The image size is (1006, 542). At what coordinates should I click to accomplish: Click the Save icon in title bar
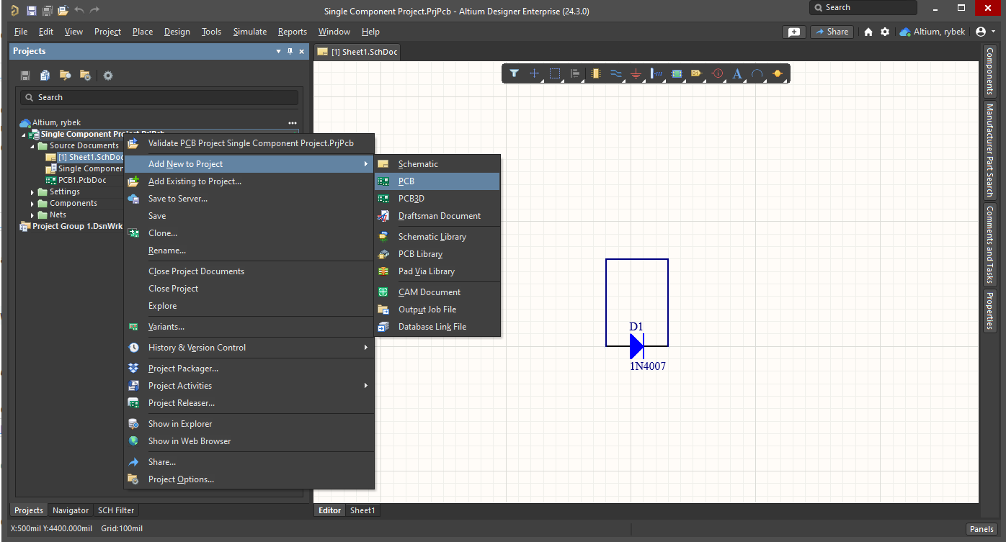[31, 11]
